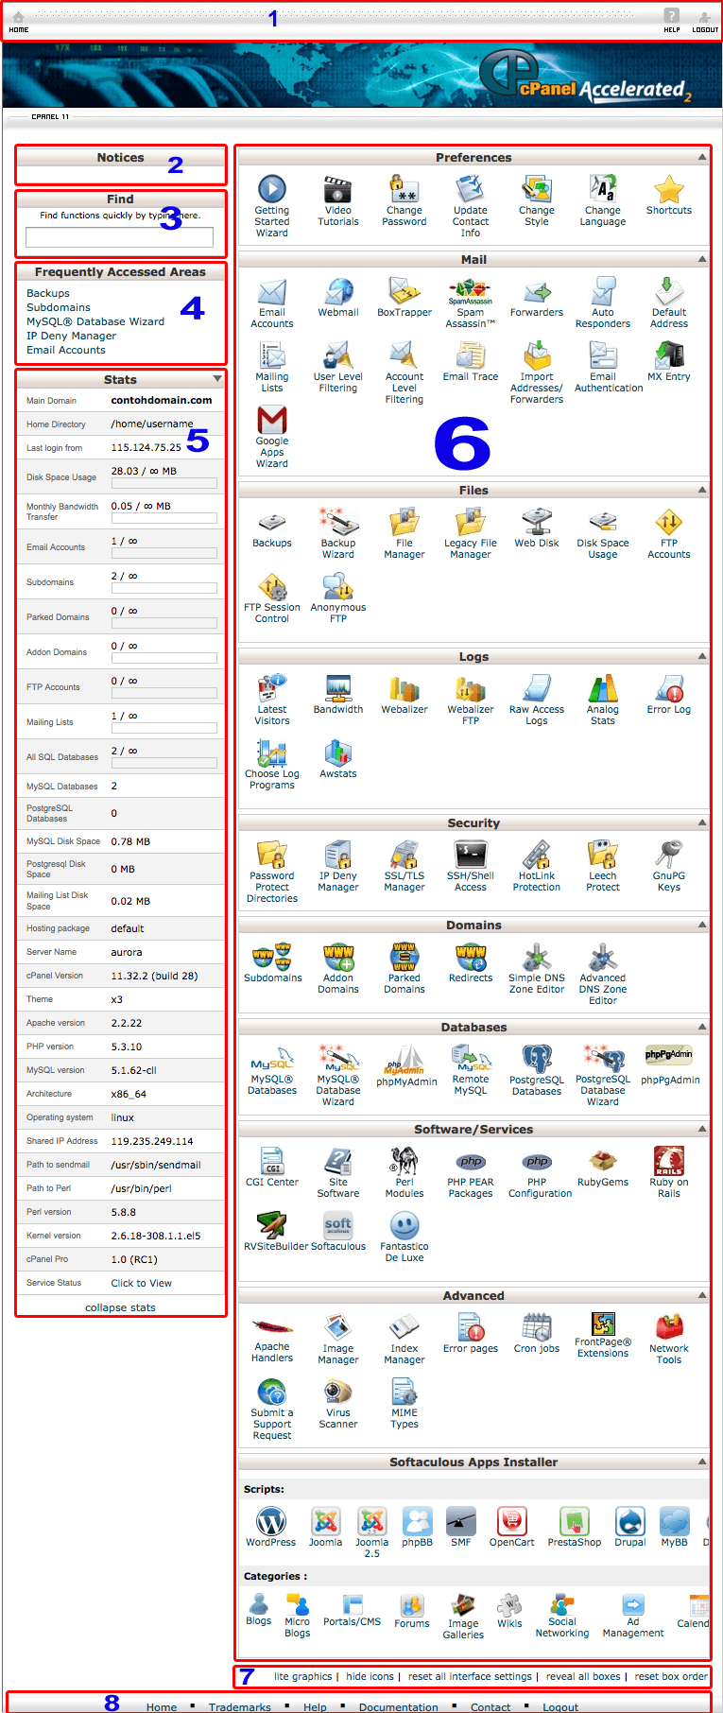Click the collapse stats link
The height and width of the screenshot is (1713, 723).
click(120, 1307)
